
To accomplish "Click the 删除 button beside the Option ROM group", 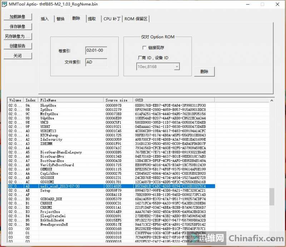I will point(204,72).
